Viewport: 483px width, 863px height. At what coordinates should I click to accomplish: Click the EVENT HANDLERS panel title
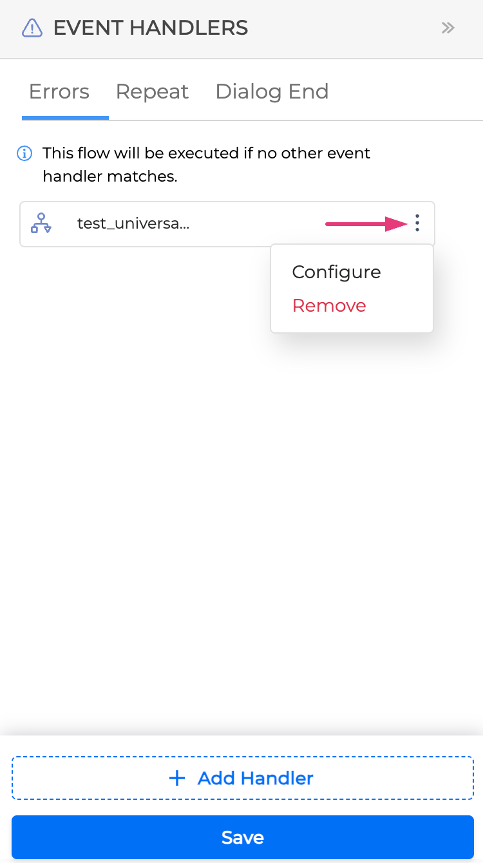[151, 28]
